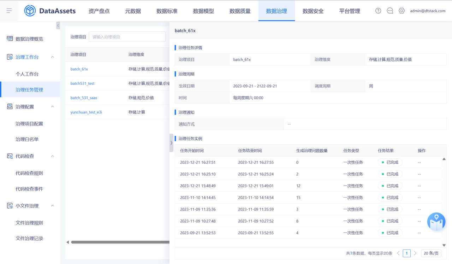This screenshot has height=264, width=452.
Task: Open 治理项目配置 in the sidebar
Action: [x=30, y=123]
